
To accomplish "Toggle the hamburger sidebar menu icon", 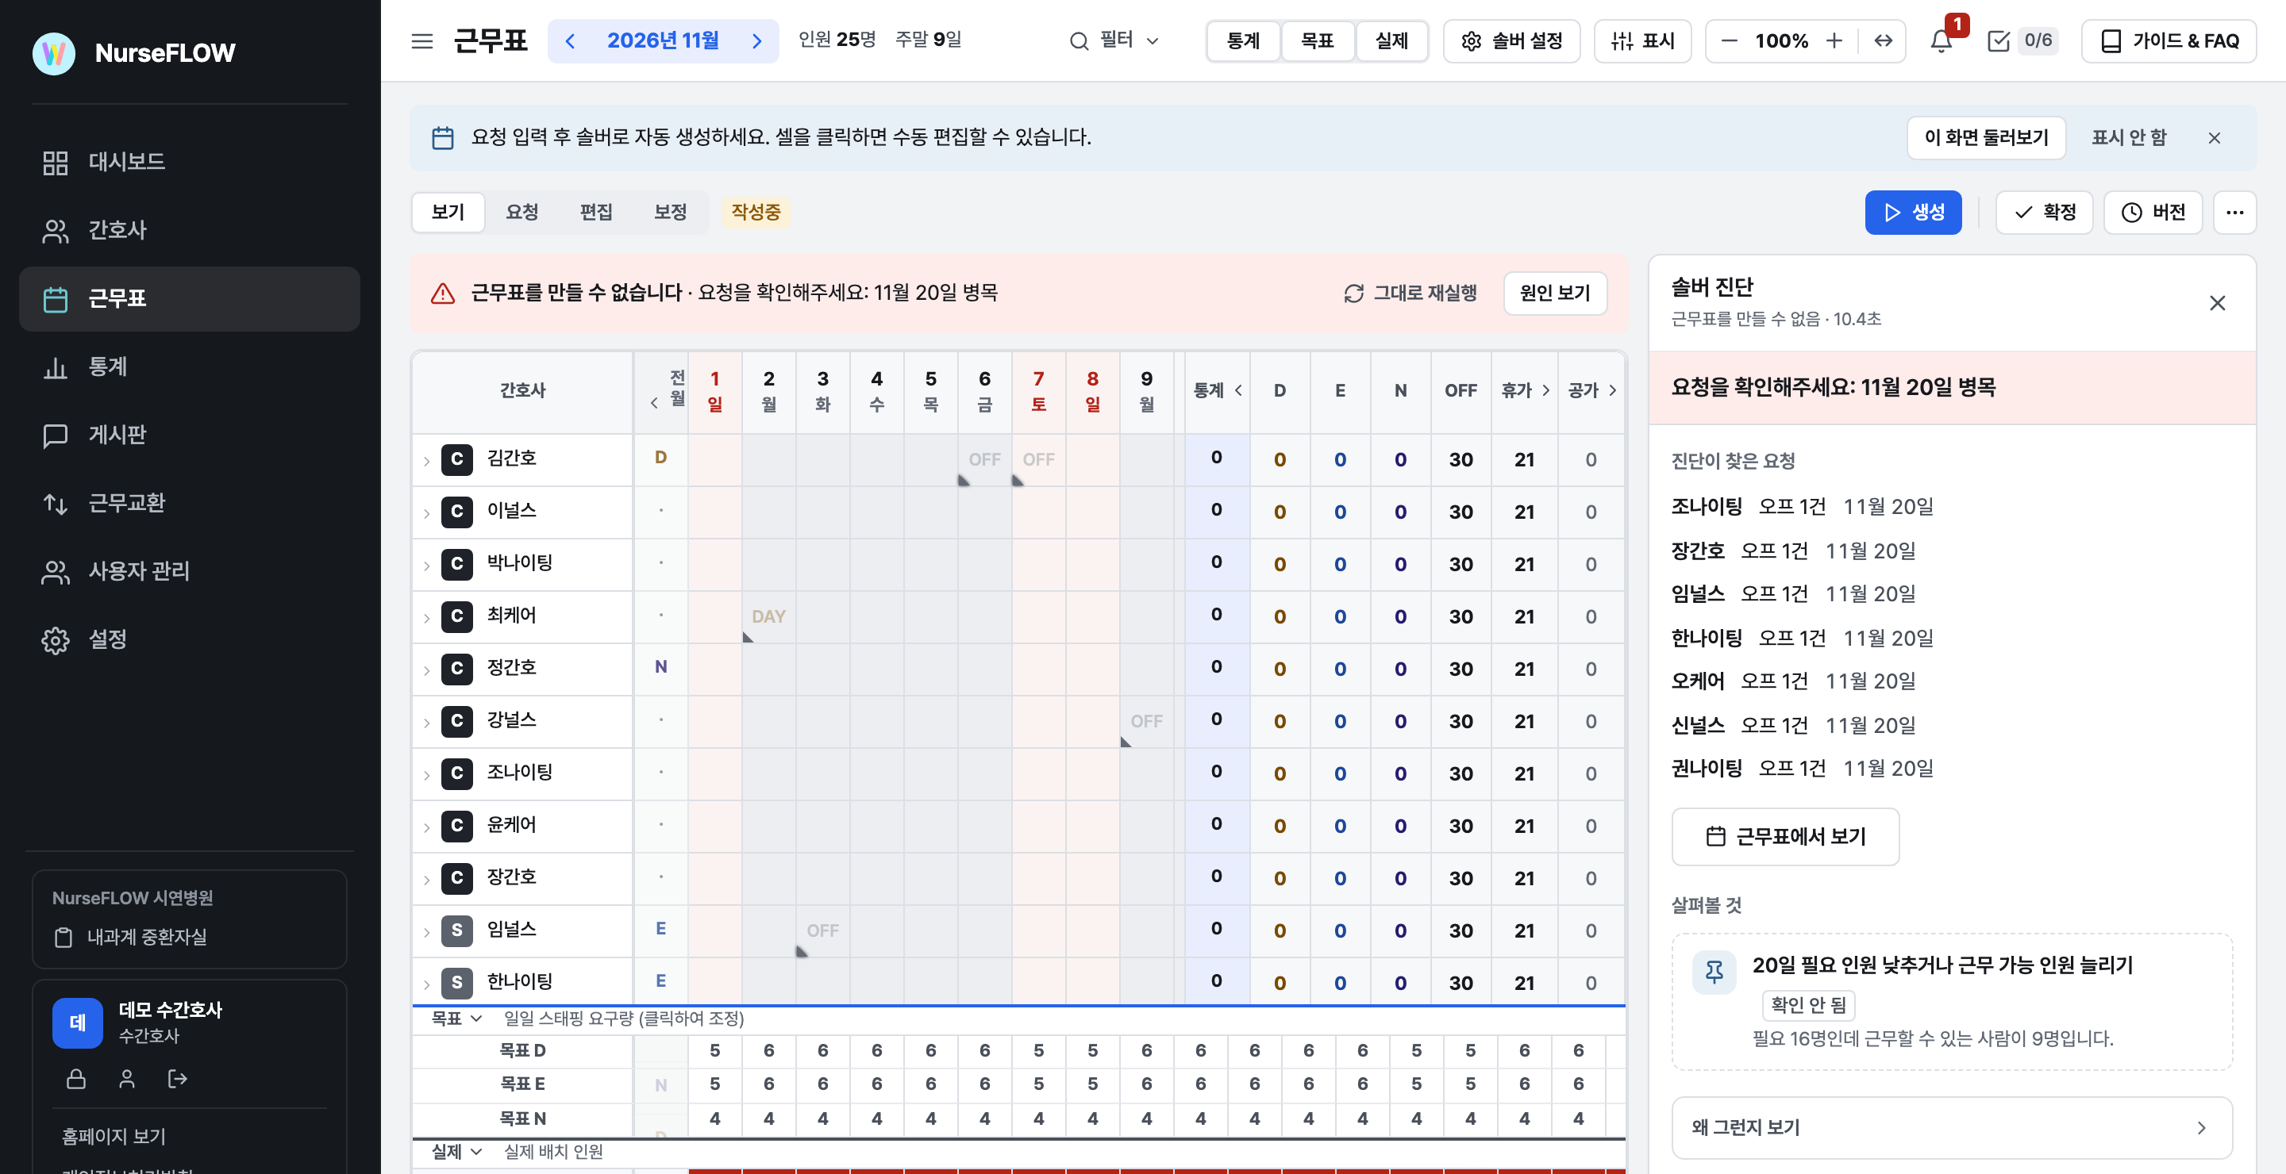I will pyautogui.click(x=421, y=40).
